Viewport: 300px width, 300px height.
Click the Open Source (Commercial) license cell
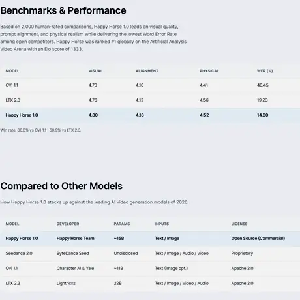(258, 239)
